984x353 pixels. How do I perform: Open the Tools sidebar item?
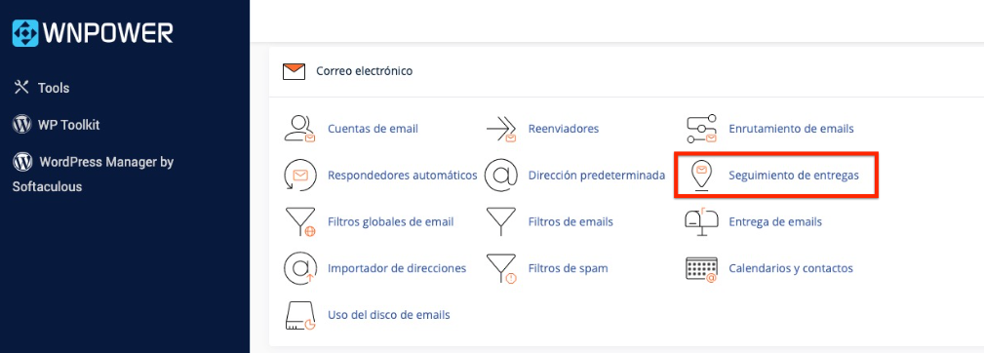click(x=41, y=88)
